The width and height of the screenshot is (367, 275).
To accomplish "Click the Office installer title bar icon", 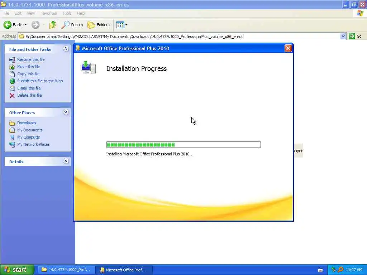I will pos(78,48).
